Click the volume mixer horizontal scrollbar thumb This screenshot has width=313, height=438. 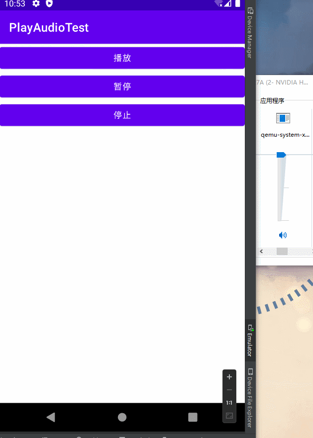(x=282, y=252)
